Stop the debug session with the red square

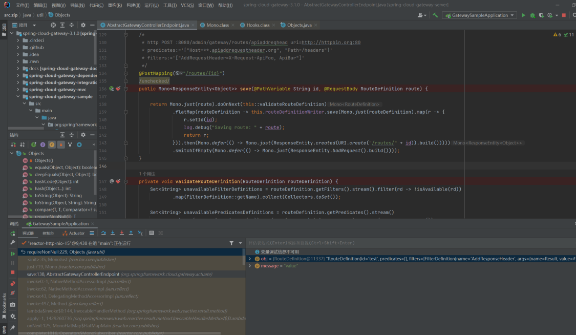[x=13, y=272]
